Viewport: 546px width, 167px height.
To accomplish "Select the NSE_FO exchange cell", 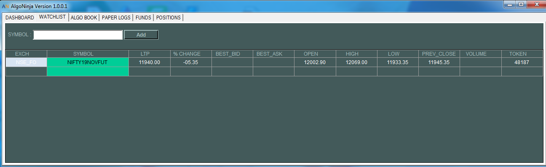I will pyautogui.click(x=26, y=62).
